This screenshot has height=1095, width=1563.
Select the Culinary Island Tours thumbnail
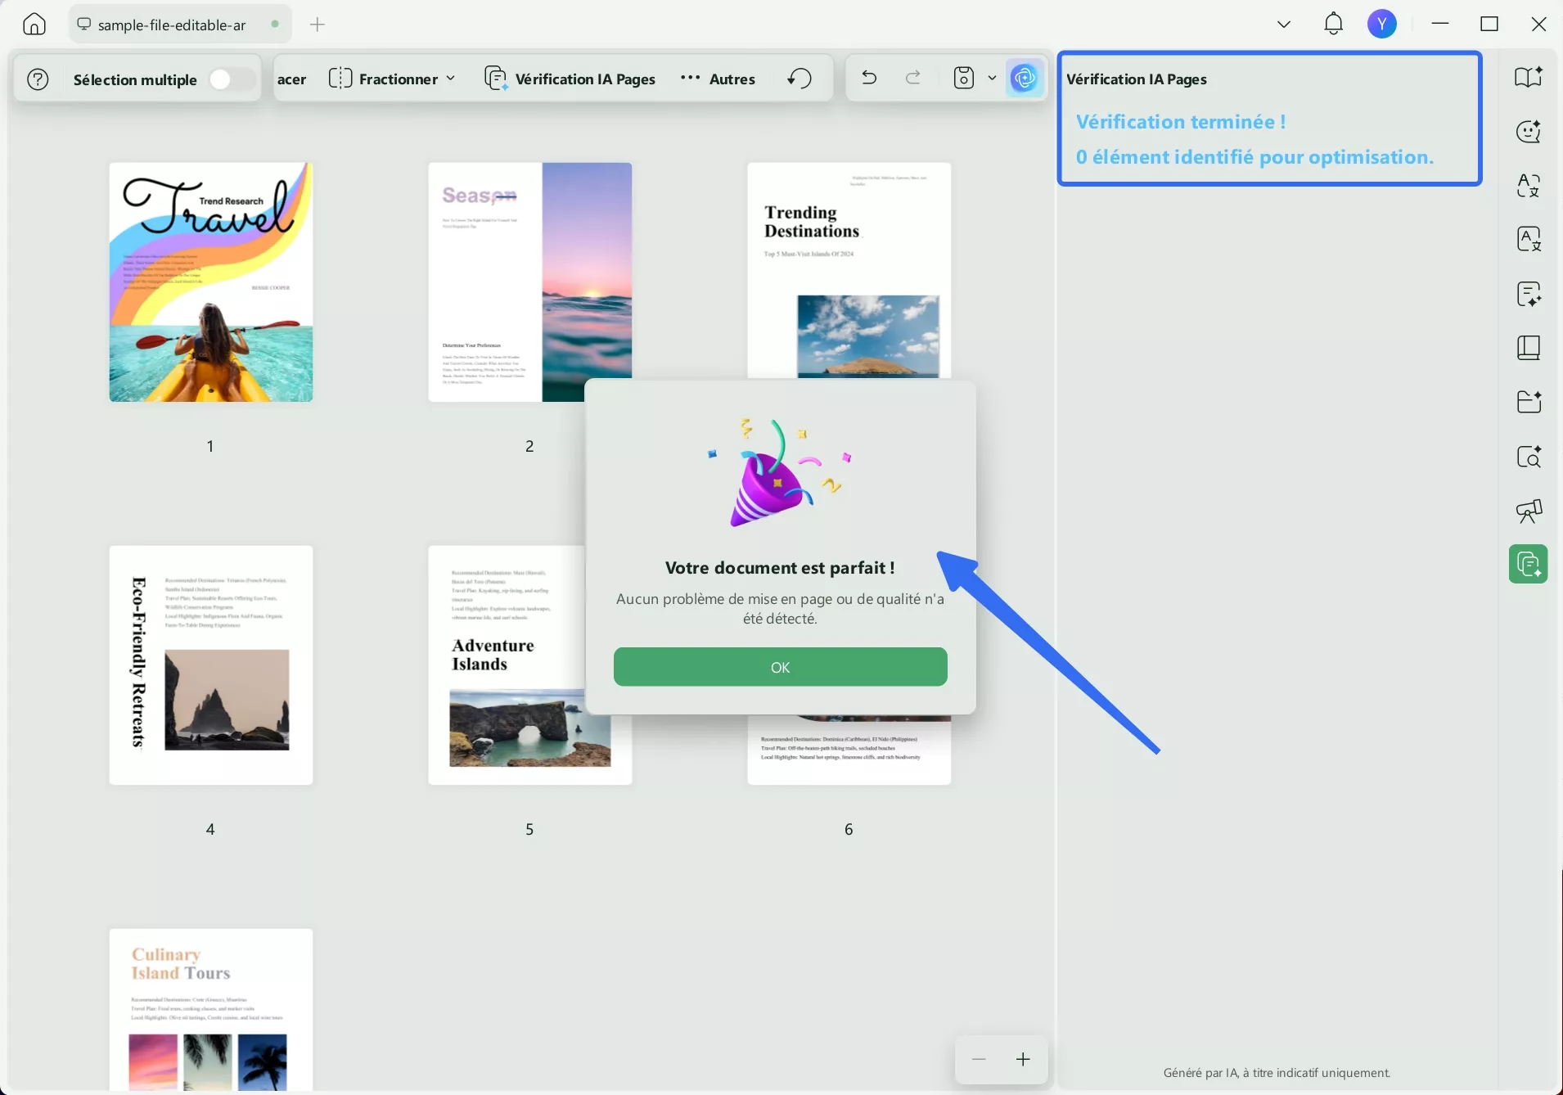(x=211, y=1009)
